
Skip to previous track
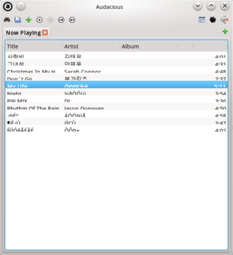point(61,20)
